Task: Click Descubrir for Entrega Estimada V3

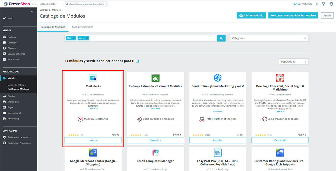Action: (155, 140)
